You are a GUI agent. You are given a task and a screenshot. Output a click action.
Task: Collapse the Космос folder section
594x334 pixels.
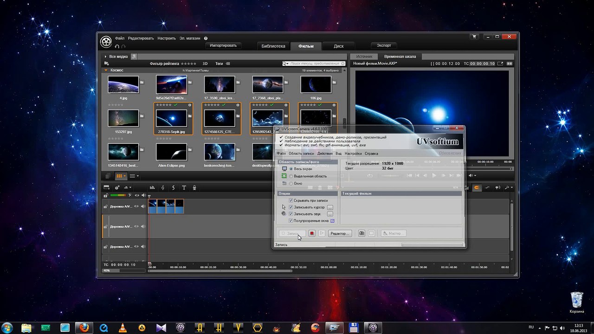[x=106, y=70]
